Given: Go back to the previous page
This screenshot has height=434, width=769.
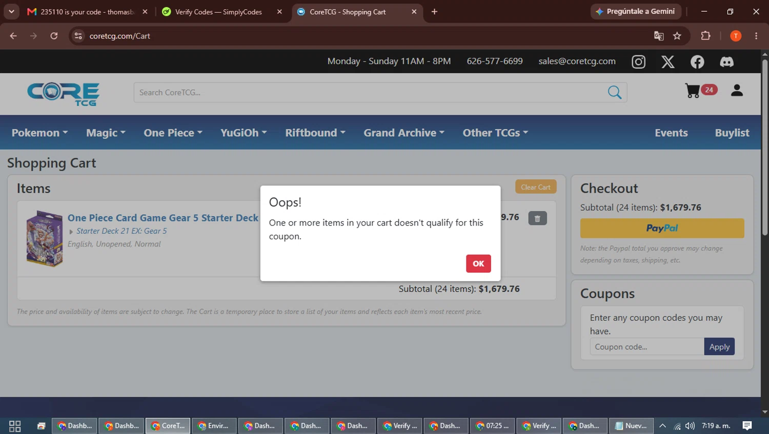Looking at the screenshot, I should tap(13, 36).
